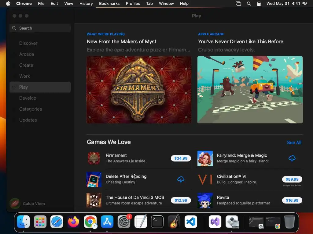
Task: Open the Bookmarks menu
Action: (109, 4)
